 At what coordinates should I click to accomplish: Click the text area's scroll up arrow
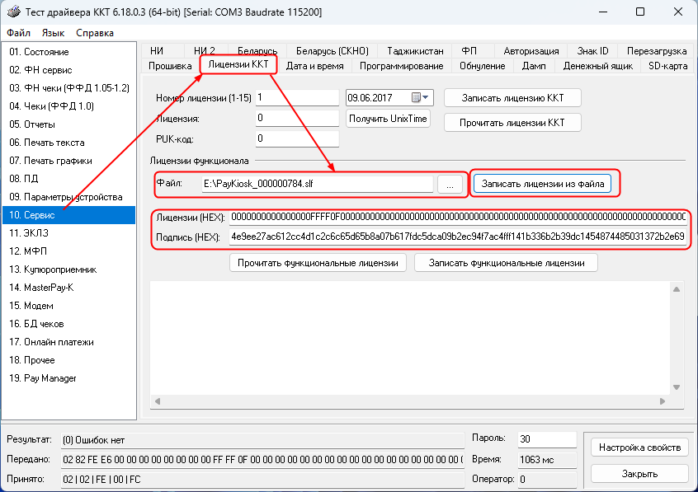677,288
